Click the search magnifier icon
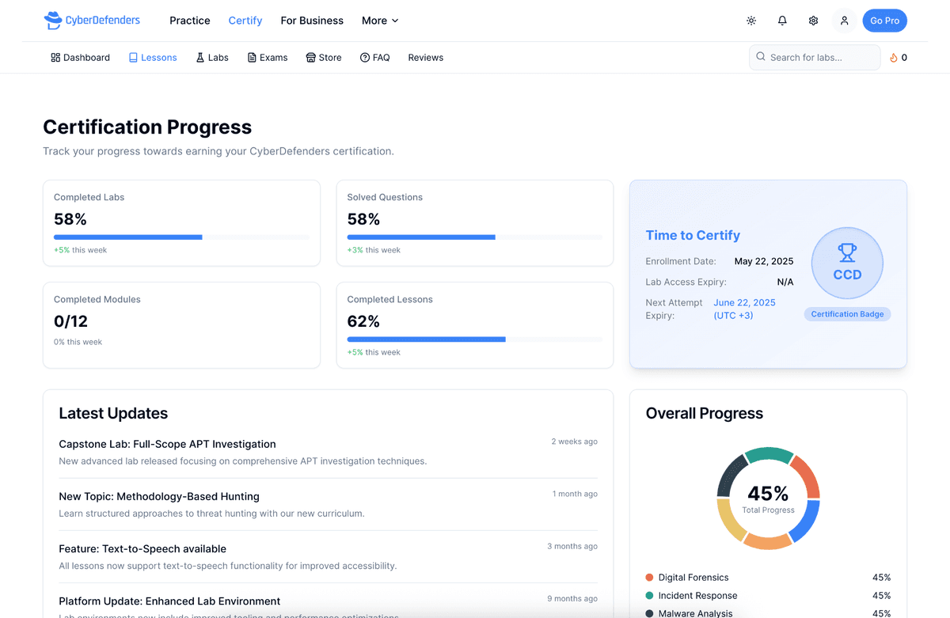Image resolution: width=950 pixels, height=618 pixels. pos(761,57)
